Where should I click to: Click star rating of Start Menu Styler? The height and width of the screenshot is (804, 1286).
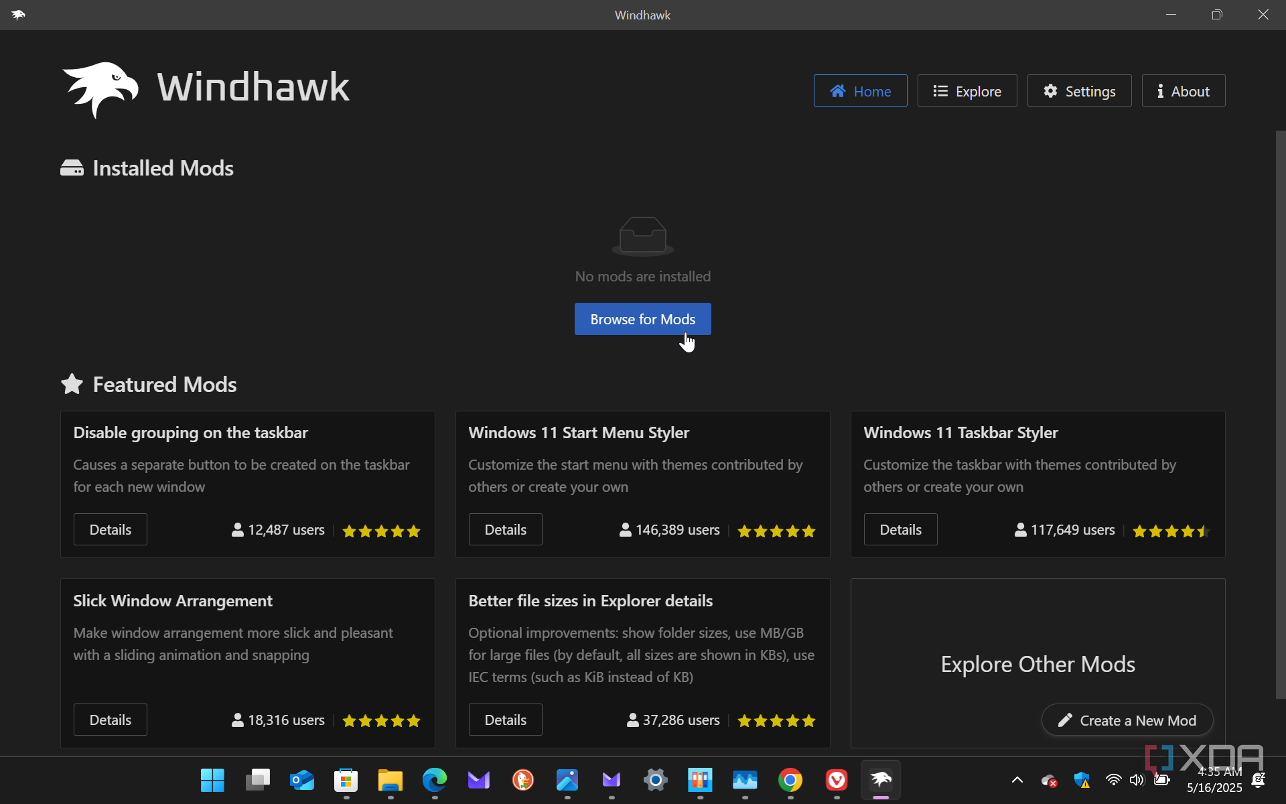tap(776, 531)
